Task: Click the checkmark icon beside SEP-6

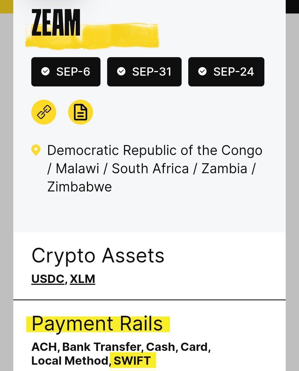Action: click(x=45, y=72)
